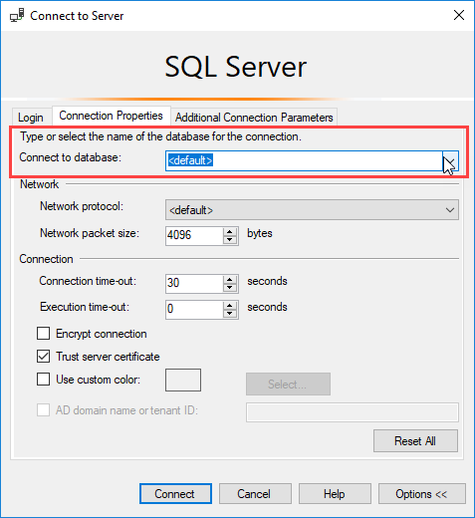Open the Connect to database dropdown
The height and width of the screenshot is (518, 475).
[450, 160]
